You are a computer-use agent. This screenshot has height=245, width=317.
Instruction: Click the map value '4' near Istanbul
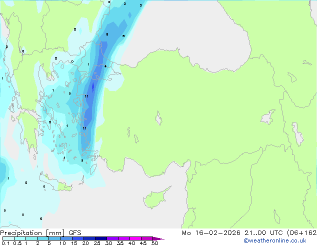pyautogui.click(x=105, y=66)
